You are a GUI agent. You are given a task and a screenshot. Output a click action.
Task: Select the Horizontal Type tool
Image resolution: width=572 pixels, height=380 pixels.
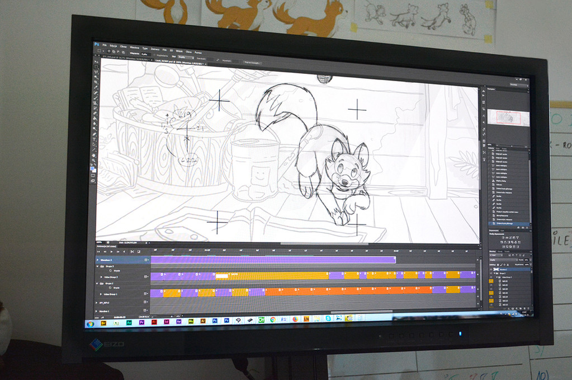(95, 139)
